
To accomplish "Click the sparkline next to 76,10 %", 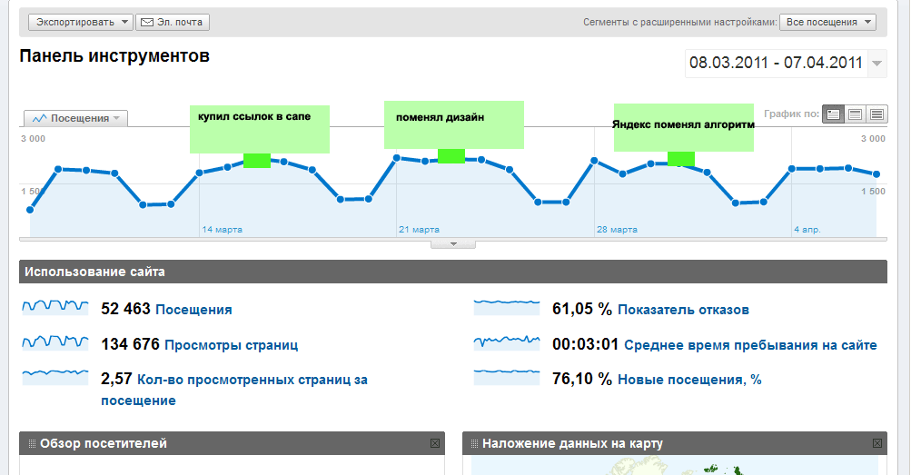I will (x=507, y=377).
